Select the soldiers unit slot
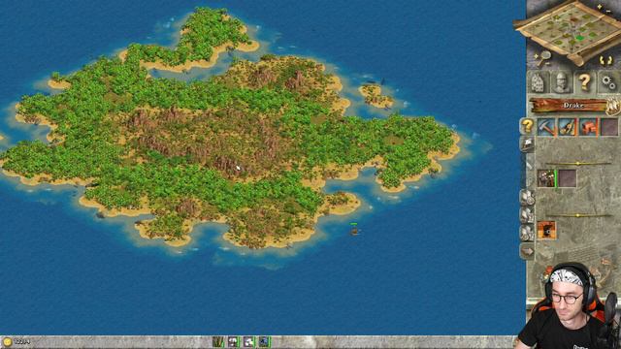621x349 pixels. pyautogui.click(x=546, y=178)
